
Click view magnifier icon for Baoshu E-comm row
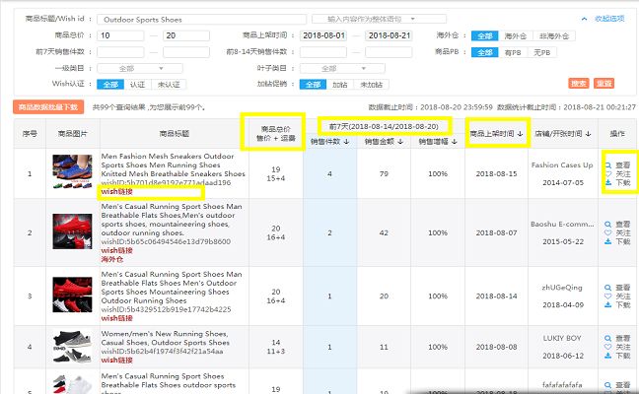click(608, 225)
